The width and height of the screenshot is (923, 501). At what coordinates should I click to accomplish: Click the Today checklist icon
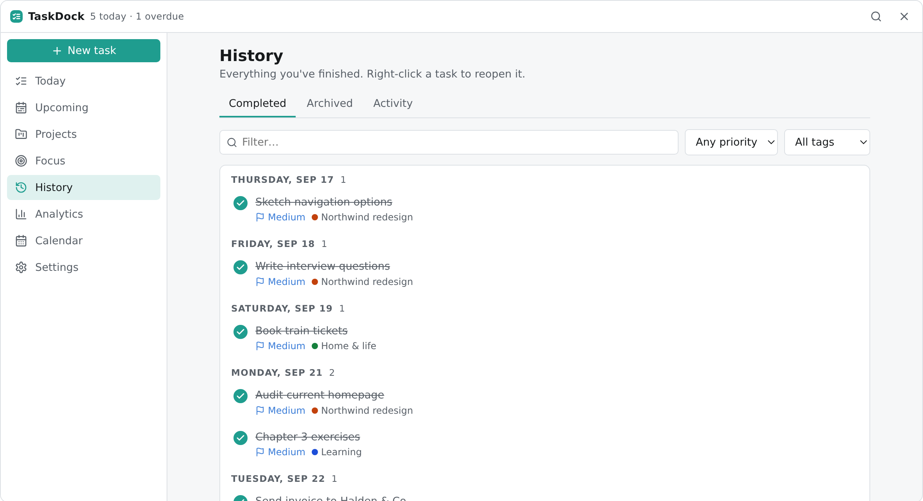coord(21,81)
